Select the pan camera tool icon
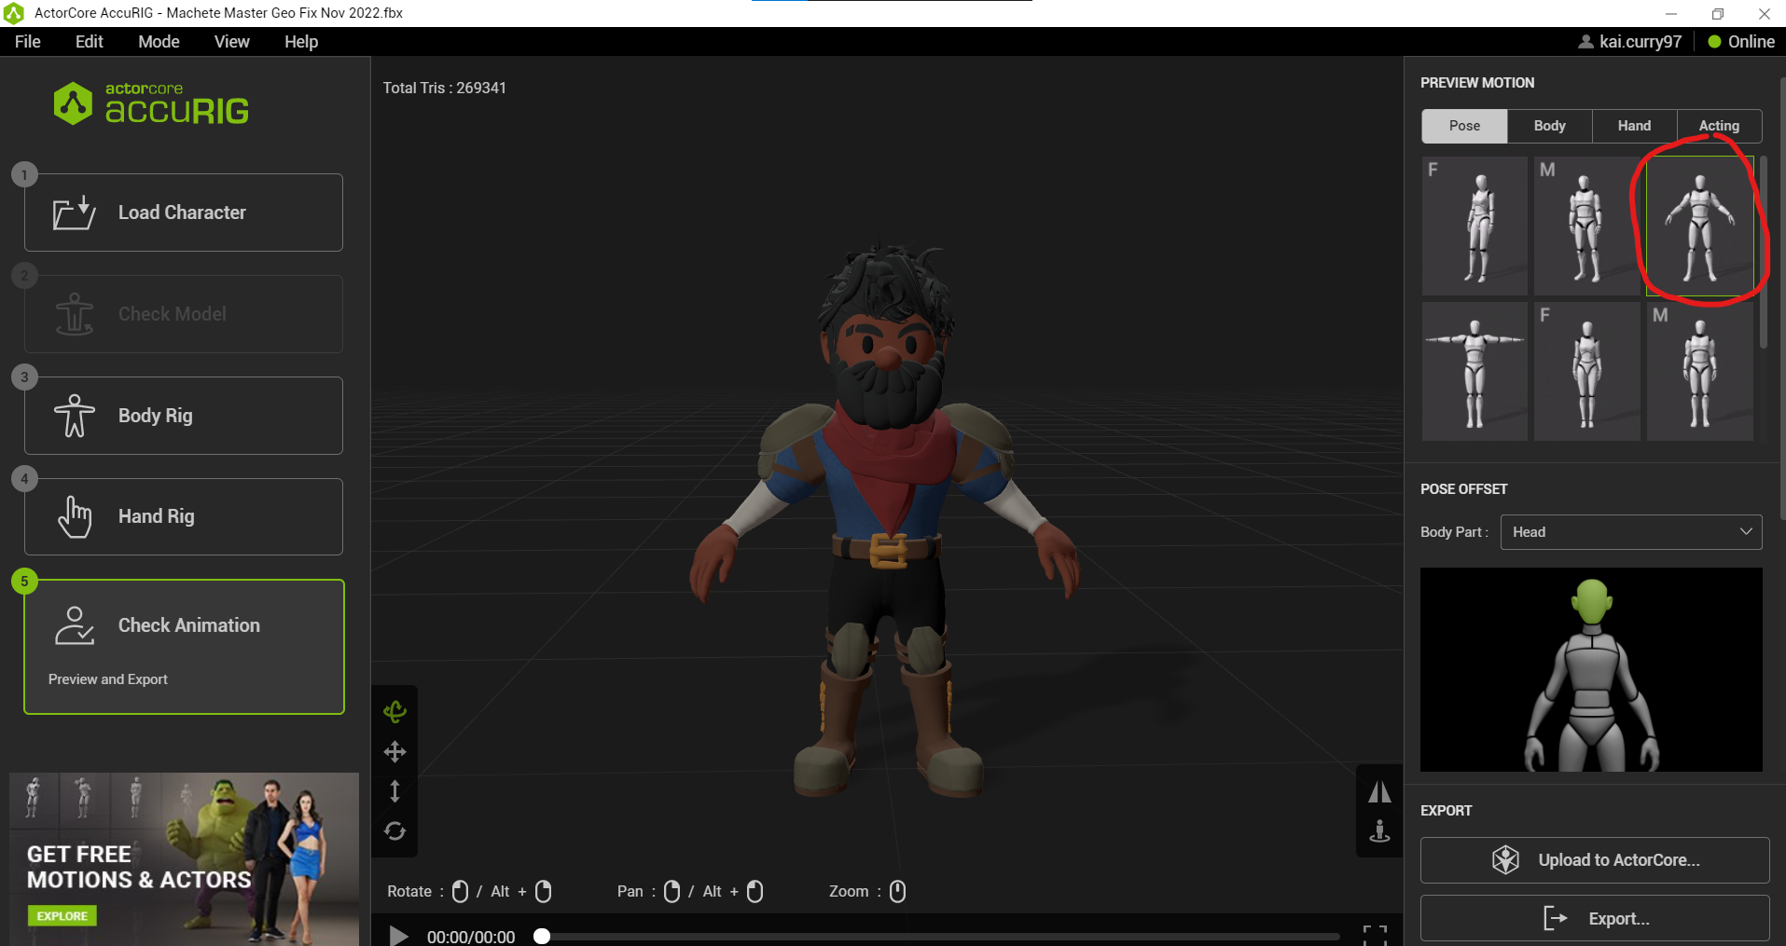This screenshot has width=1786, height=946. 395,752
